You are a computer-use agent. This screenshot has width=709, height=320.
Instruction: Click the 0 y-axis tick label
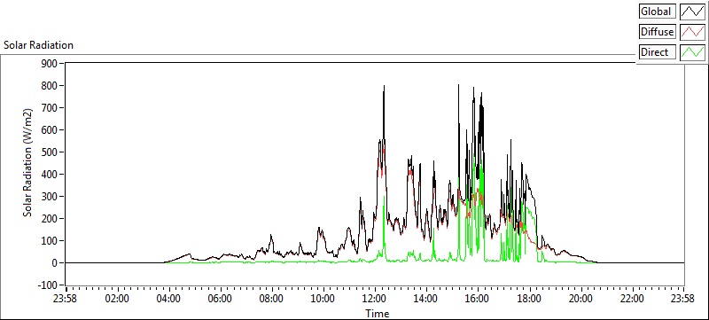[56, 263]
